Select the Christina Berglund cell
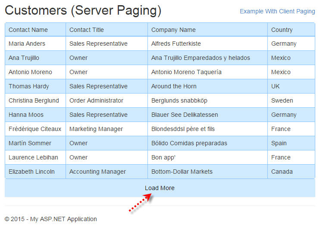This screenshot has width=323, height=228. [x=35, y=100]
